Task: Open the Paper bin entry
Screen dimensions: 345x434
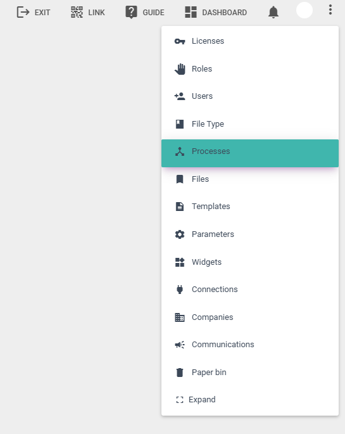Action: coord(250,373)
